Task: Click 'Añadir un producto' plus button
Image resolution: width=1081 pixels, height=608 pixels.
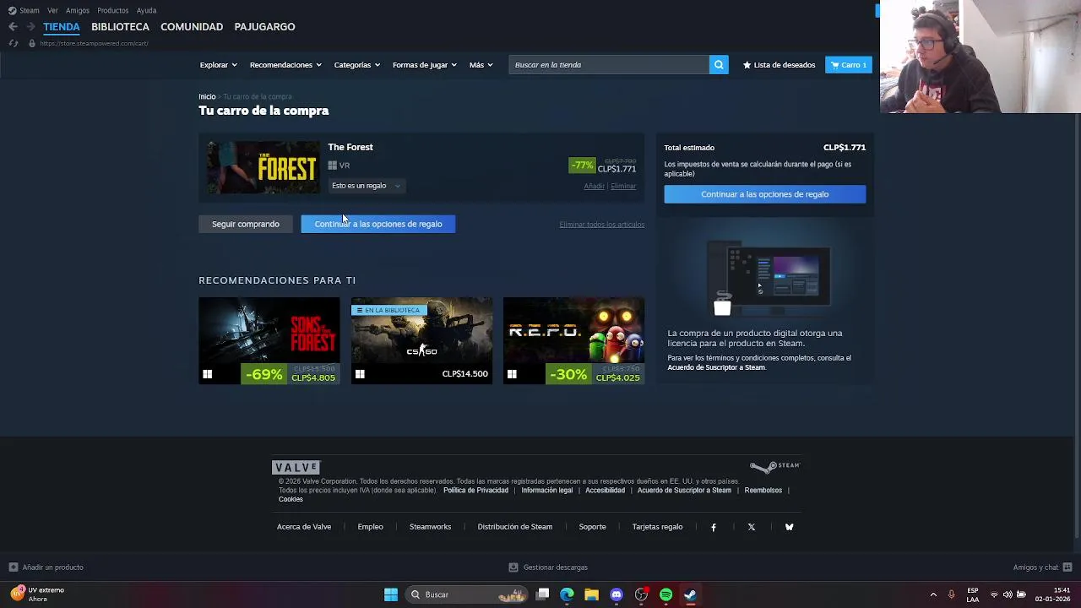Action: 46,567
